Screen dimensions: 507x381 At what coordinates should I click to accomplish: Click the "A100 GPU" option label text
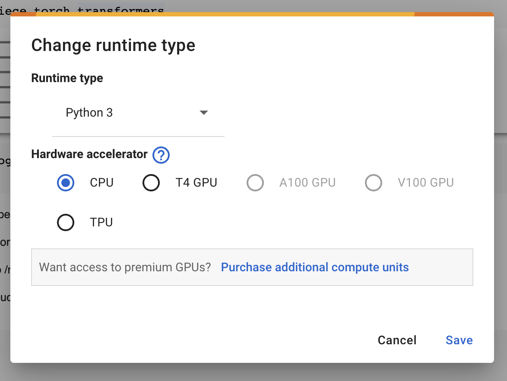tap(307, 183)
